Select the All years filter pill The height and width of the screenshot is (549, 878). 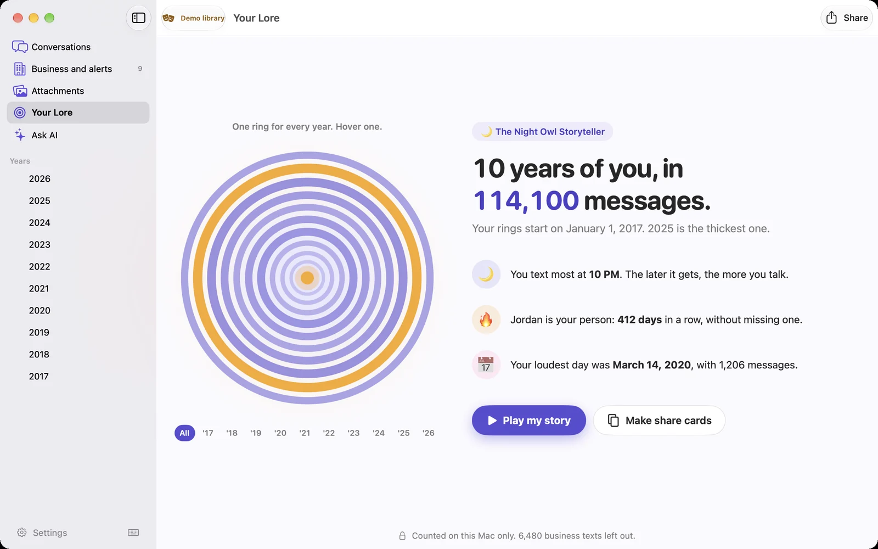pos(184,433)
